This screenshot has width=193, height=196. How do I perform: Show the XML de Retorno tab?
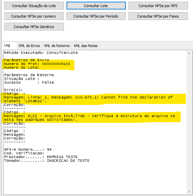pyautogui.click(x=57, y=46)
